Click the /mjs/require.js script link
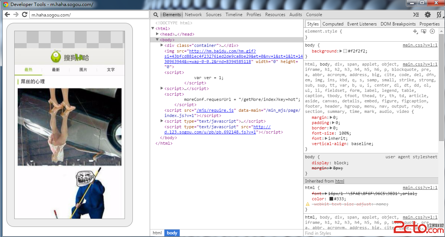 pos(216,110)
